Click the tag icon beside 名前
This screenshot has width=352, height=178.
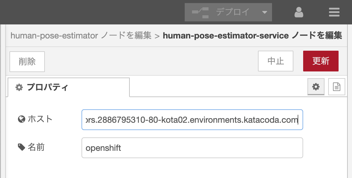point(21,147)
